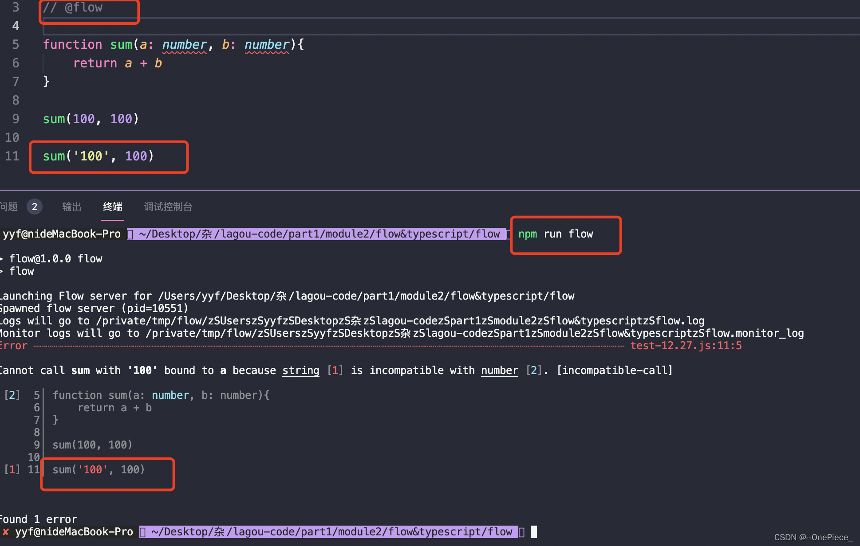Viewport: 860px width, 546px height.
Task: Click the red Error heading in terminal
Action: [x=14, y=346]
